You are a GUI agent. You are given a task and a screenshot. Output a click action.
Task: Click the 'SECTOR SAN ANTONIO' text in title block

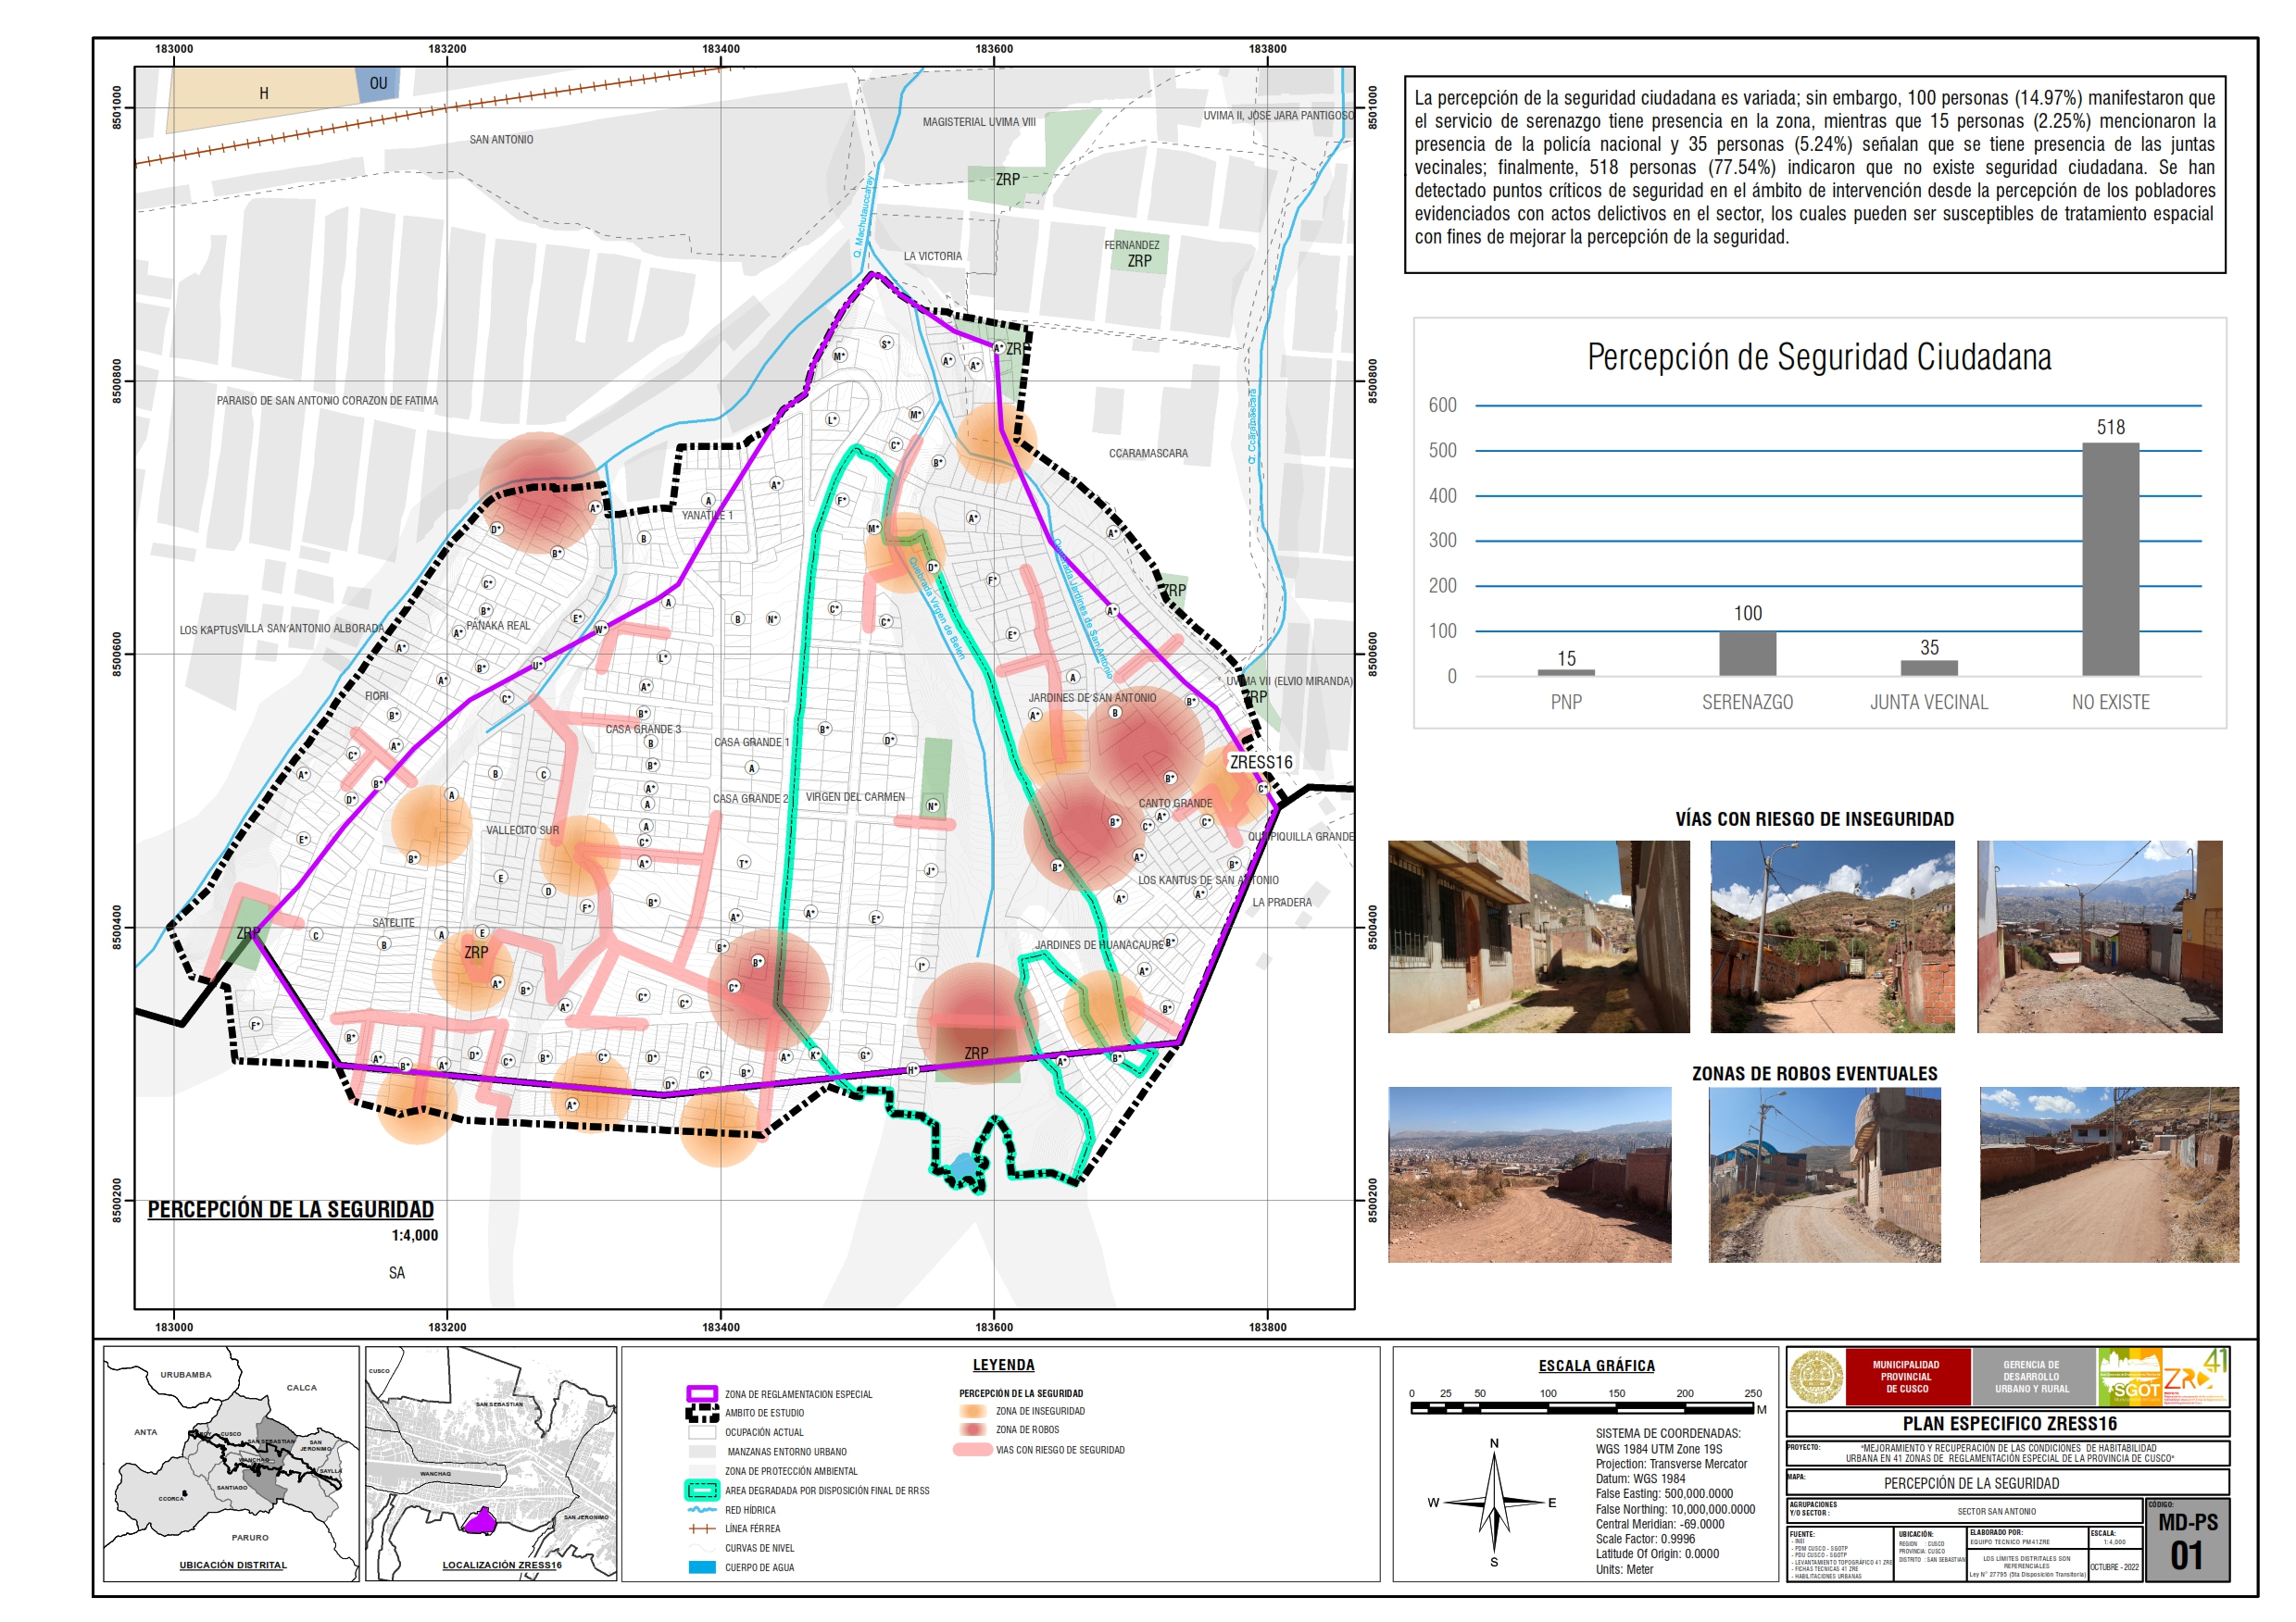[x=1996, y=1511]
